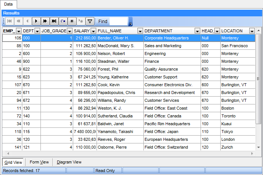Switch to the Form View tab
Image resolution: width=263 pixels, height=175 pixels.
click(39, 162)
